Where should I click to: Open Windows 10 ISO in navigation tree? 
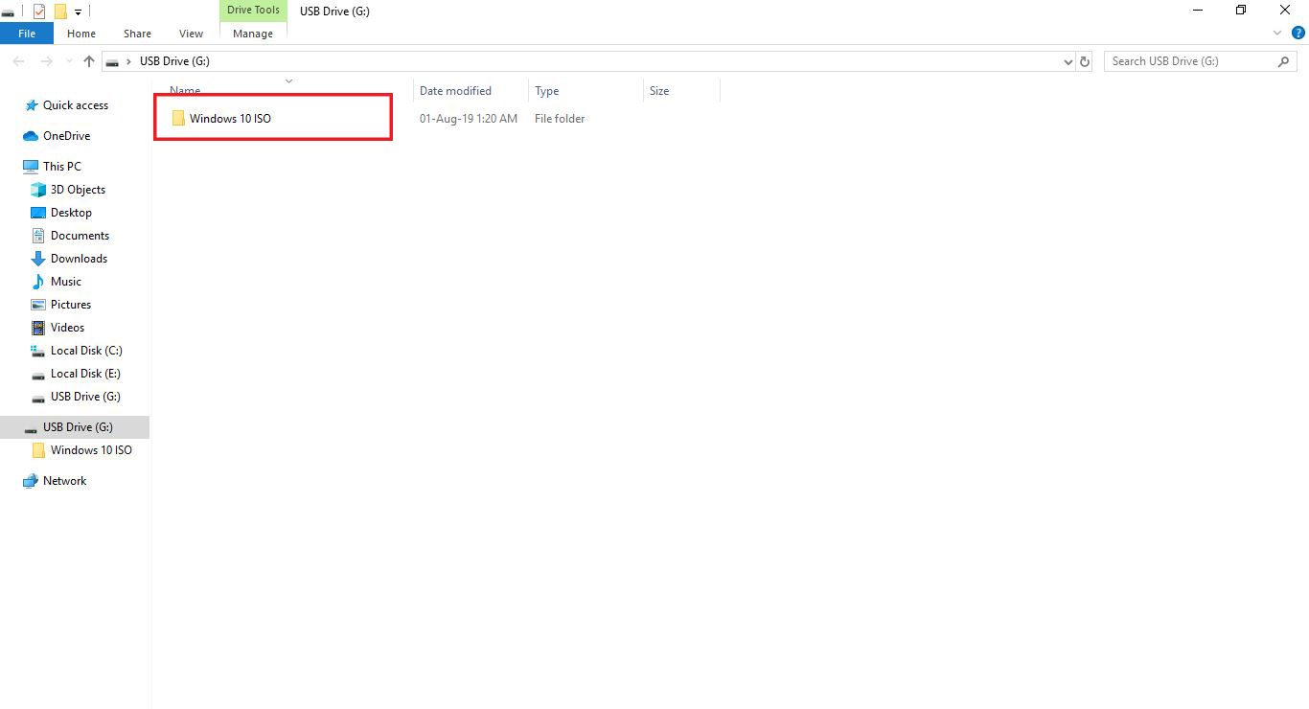[x=91, y=450]
